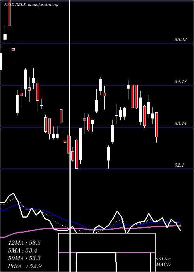
Task: Click the NYSE RELX munafasutra.org title
Action: tap(31, 5)
